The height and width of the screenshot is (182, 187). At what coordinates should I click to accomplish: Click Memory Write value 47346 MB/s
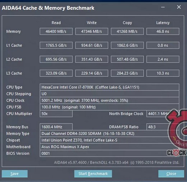[x=92, y=32]
